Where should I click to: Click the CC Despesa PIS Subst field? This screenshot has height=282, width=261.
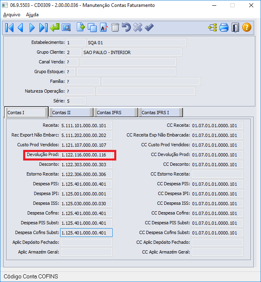click(x=217, y=223)
